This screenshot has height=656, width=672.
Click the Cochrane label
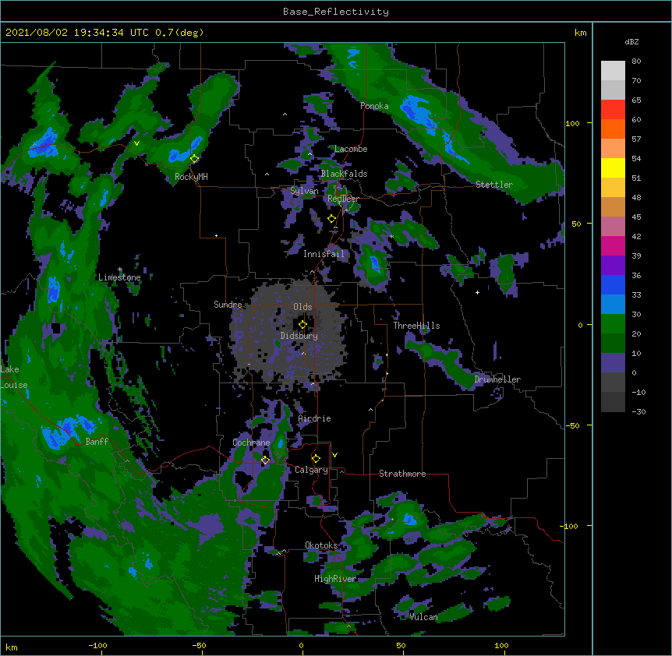coord(251,443)
